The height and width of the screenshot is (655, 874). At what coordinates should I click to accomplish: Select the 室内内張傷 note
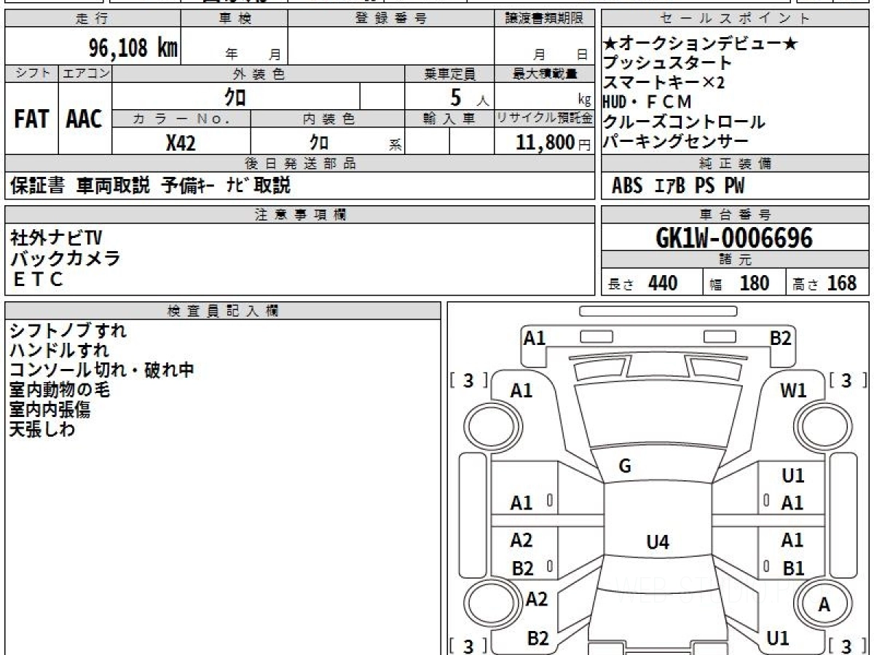point(50,409)
